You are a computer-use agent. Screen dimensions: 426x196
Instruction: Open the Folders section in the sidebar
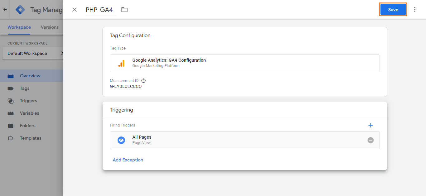tap(11, 126)
